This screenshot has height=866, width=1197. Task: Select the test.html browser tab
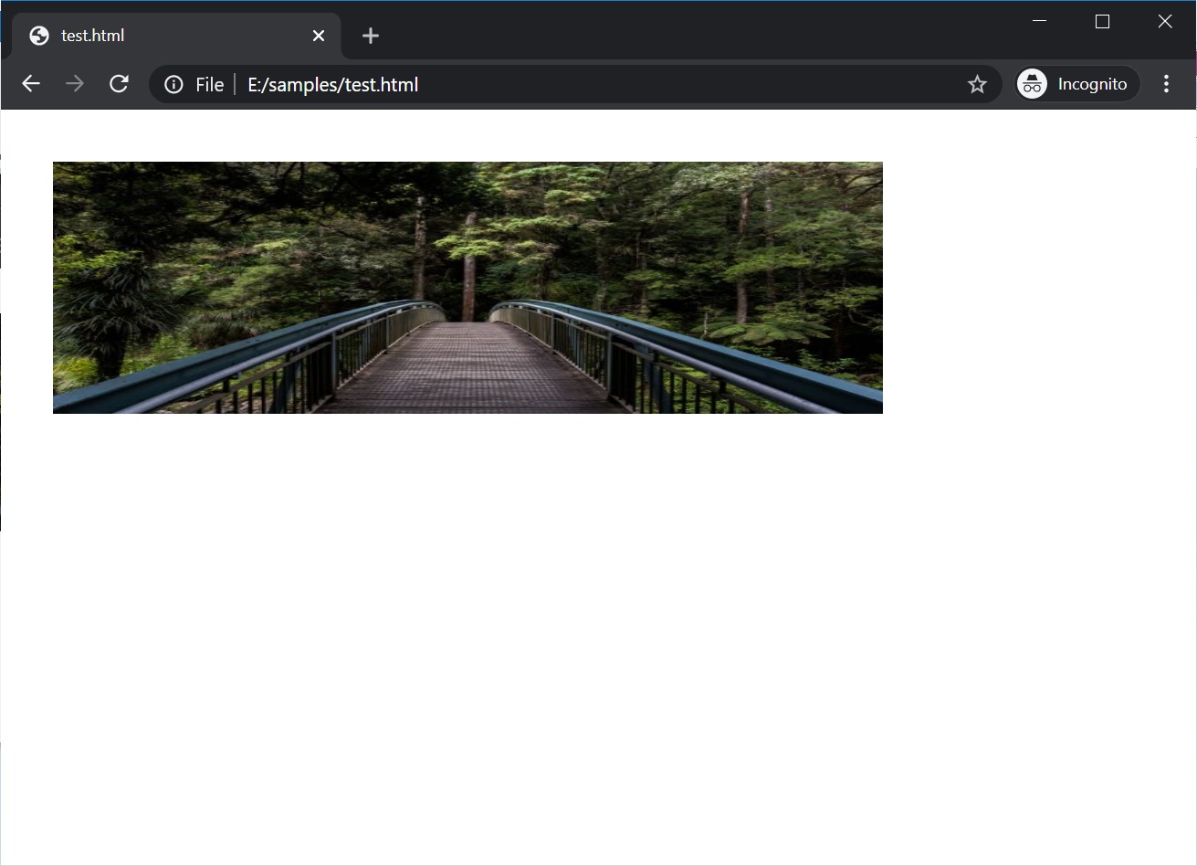click(x=164, y=35)
